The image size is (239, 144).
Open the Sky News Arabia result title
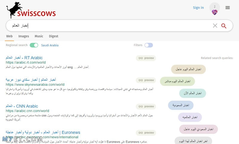click(x=31, y=80)
